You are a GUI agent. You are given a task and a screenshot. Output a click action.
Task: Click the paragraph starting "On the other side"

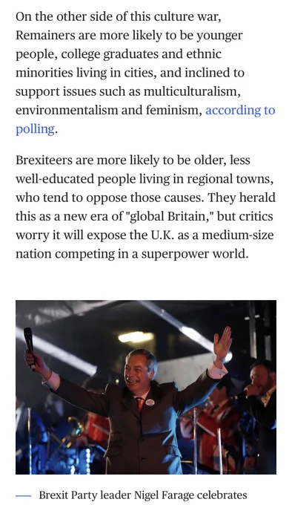click(x=145, y=73)
